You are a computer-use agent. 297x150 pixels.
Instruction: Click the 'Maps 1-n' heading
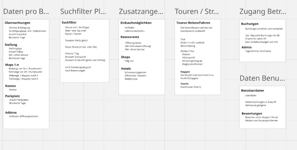coord(12,65)
